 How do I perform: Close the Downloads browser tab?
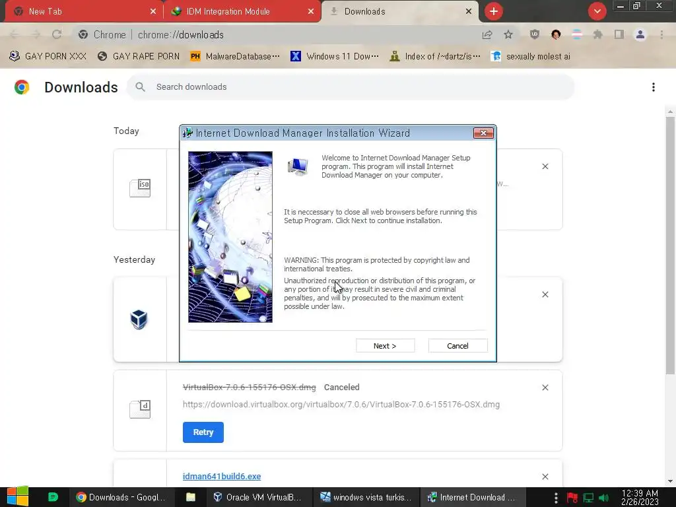pyautogui.click(x=468, y=12)
